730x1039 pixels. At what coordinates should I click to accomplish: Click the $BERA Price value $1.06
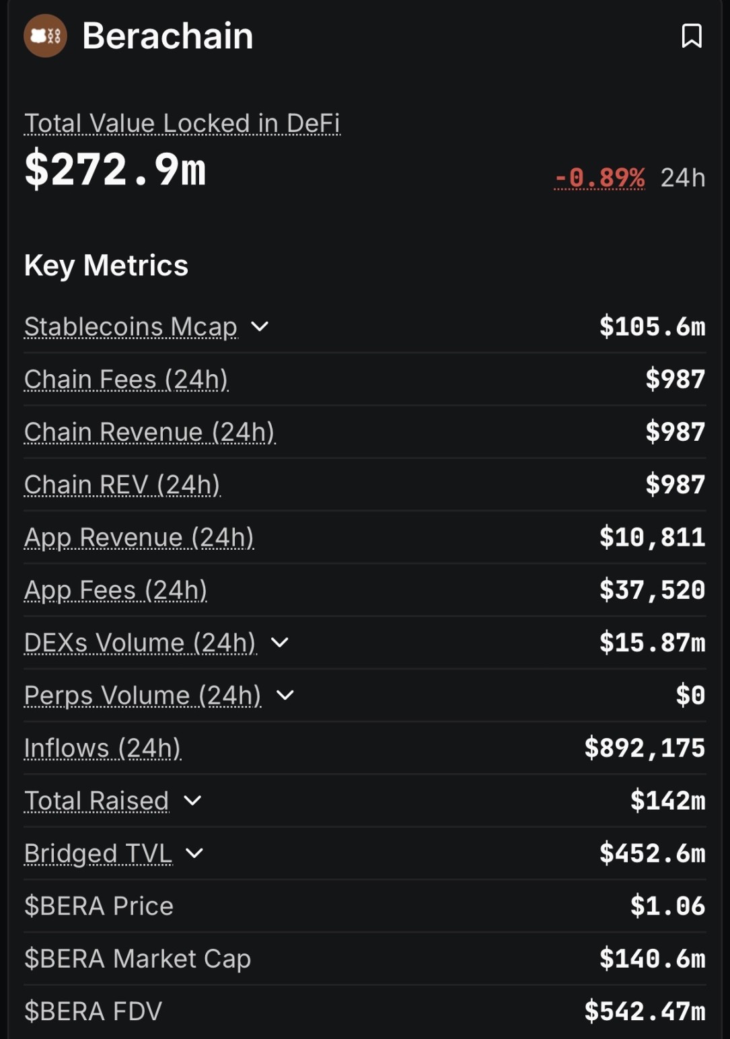[x=667, y=906]
